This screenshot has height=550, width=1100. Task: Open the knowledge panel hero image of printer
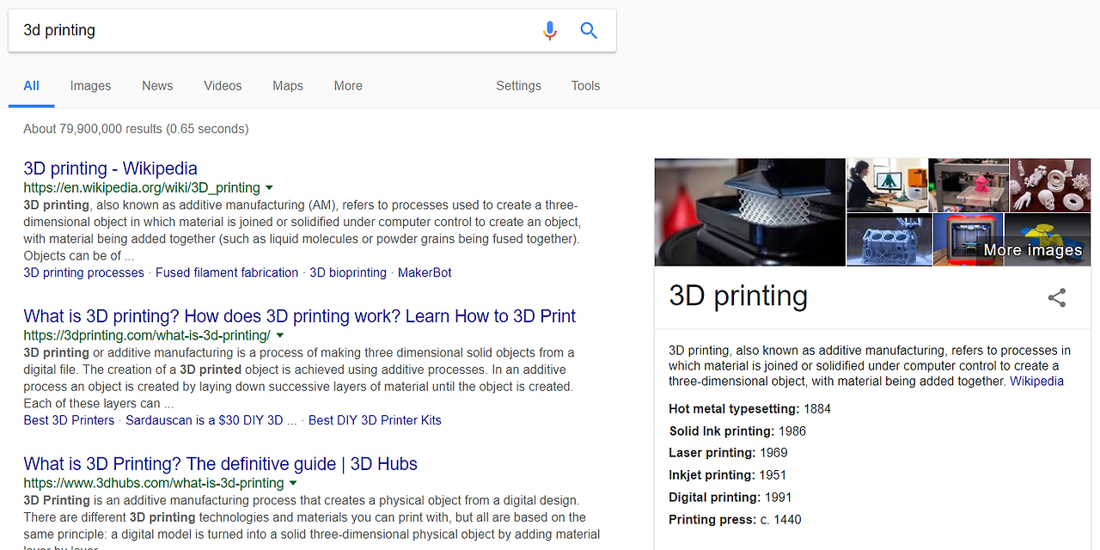tap(749, 212)
